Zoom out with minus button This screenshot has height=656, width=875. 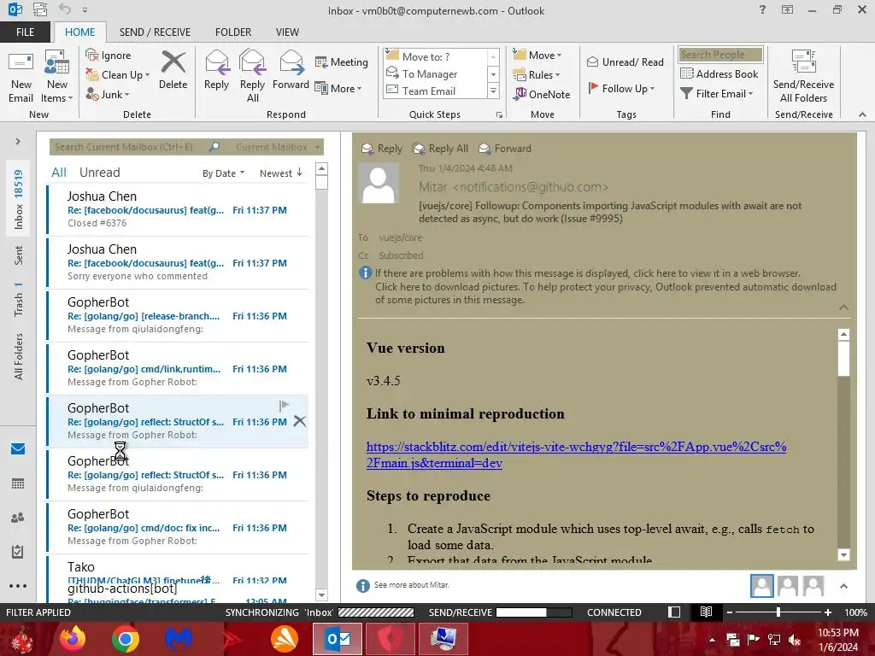[x=729, y=612]
